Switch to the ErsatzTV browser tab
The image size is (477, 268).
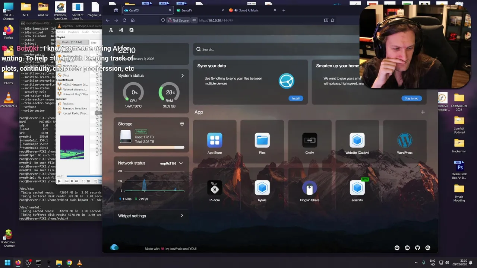(x=200, y=10)
